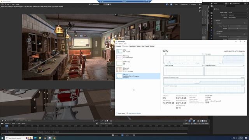The image size is (249, 140).
Task: Pin the properties editor context
Action: [x=247, y=9]
